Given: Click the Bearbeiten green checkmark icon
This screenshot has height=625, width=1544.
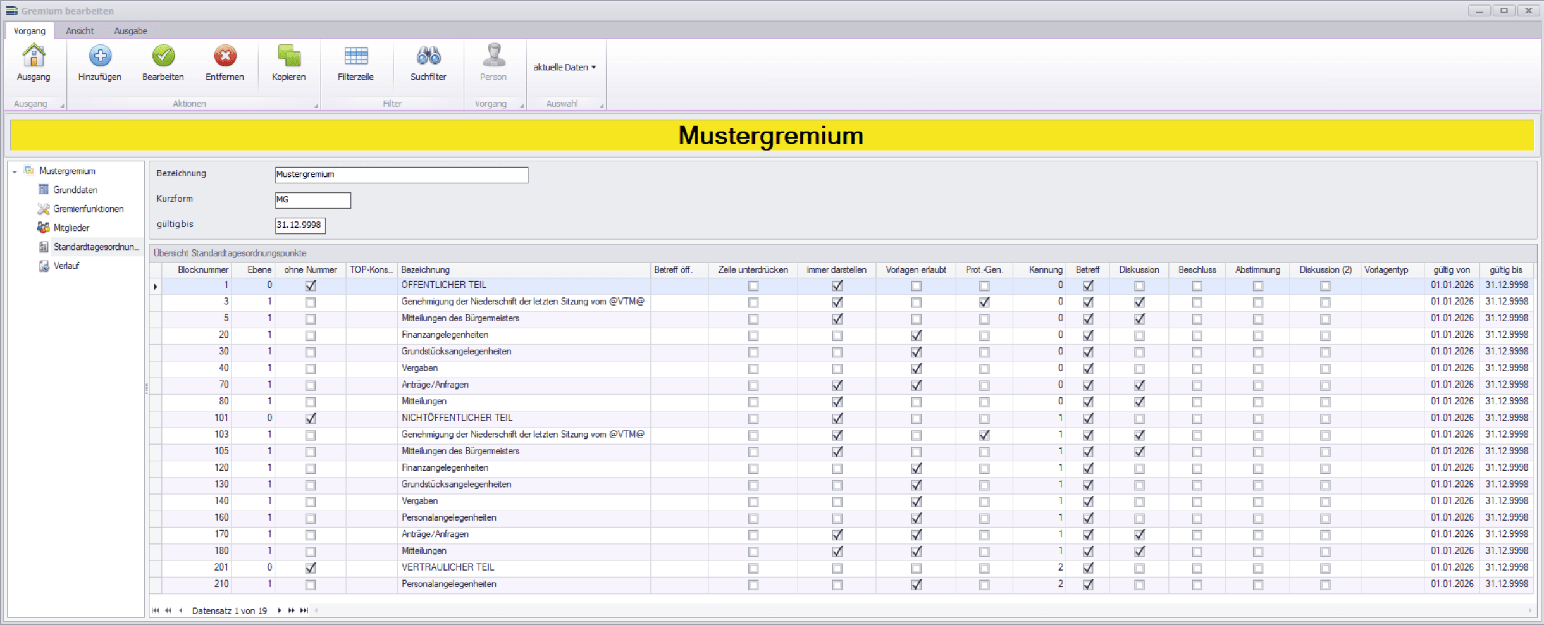Looking at the screenshot, I should [163, 57].
